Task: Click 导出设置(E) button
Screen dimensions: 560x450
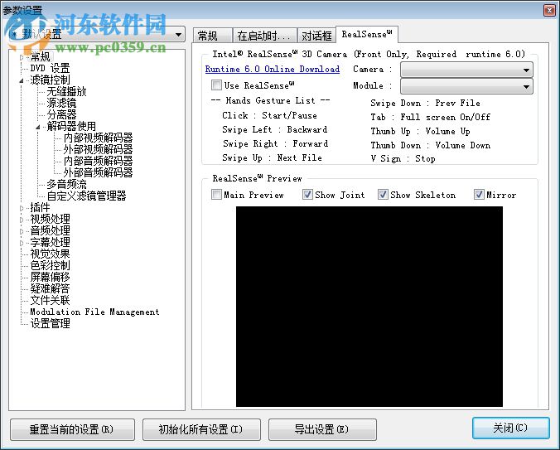Action: coord(322,429)
